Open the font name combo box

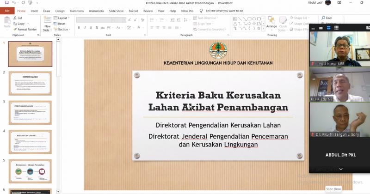pyautogui.click(x=100, y=20)
